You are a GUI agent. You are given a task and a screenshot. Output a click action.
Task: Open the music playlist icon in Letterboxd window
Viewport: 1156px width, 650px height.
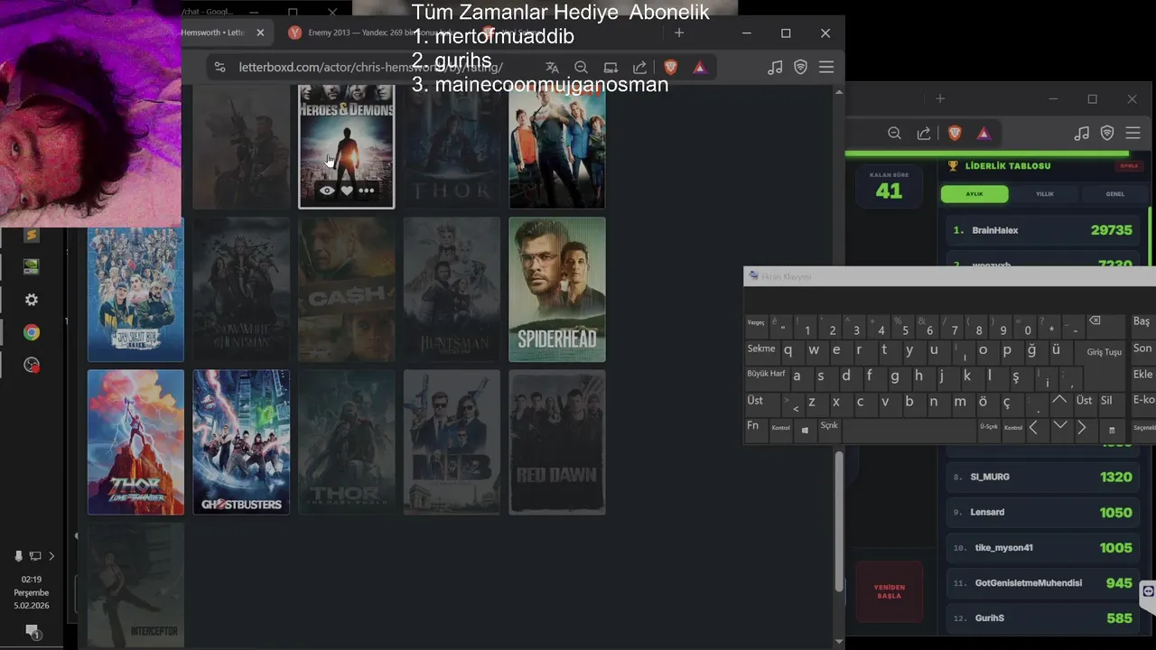pos(775,68)
